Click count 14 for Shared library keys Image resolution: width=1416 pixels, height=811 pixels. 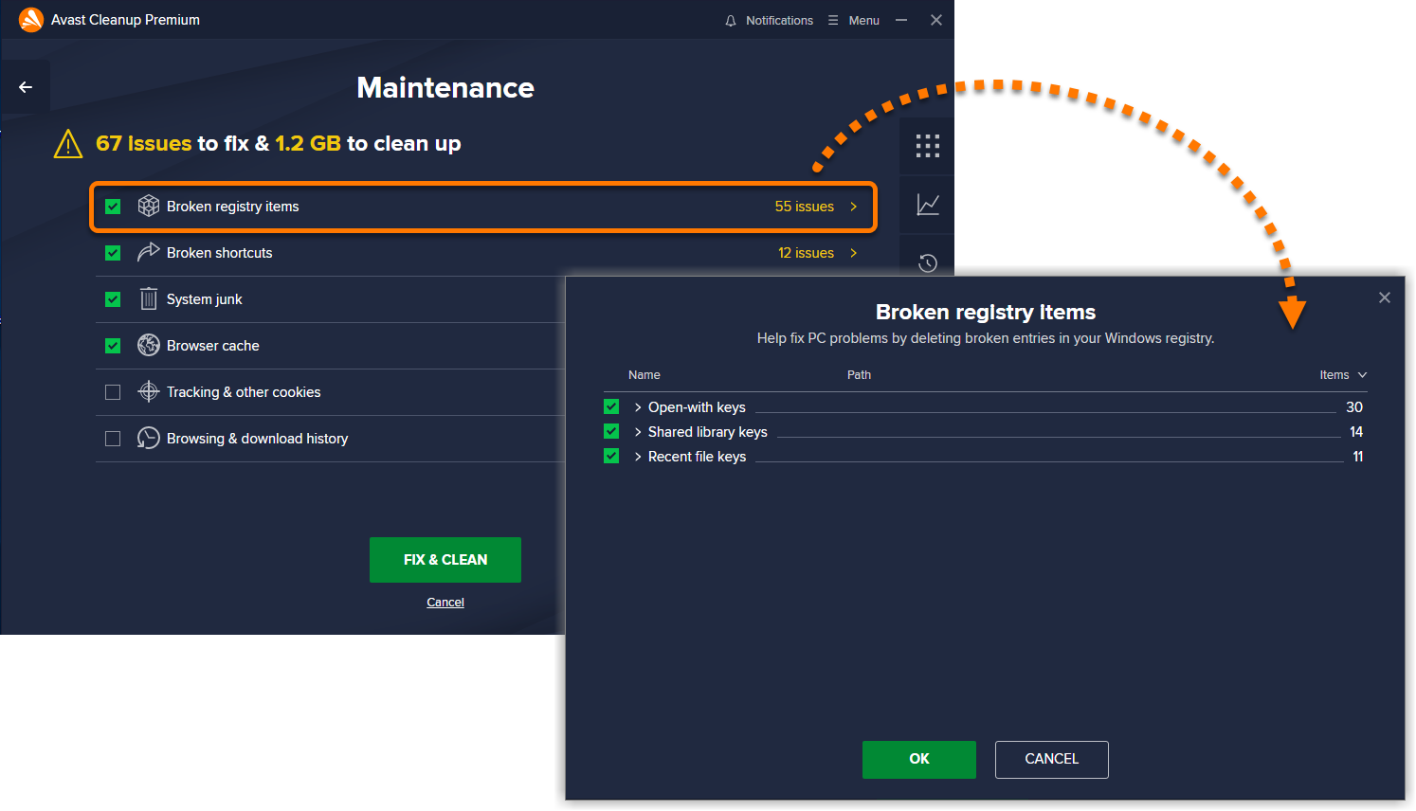pos(1356,432)
